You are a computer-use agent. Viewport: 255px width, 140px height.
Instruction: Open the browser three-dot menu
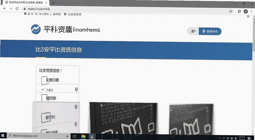252,11
